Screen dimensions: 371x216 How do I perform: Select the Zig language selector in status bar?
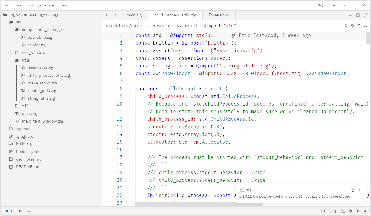334,211
